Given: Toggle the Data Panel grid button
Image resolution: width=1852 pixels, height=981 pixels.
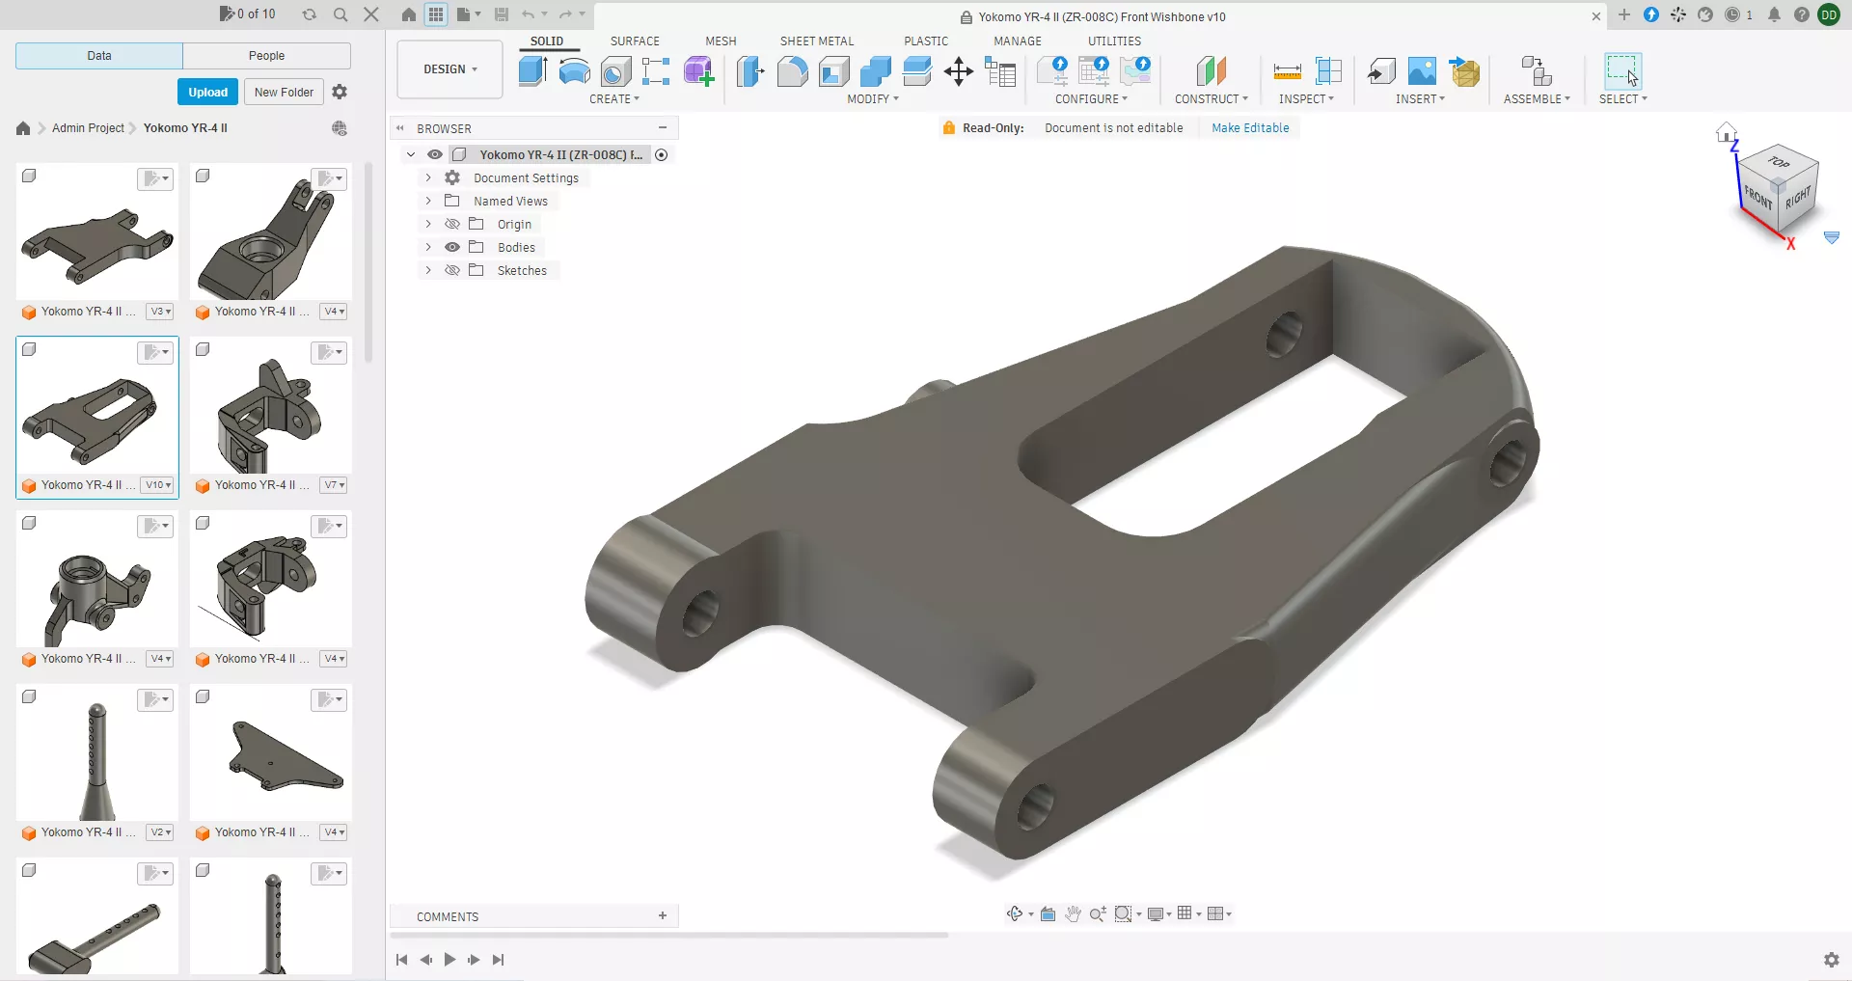Looking at the screenshot, I should [436, 14].
